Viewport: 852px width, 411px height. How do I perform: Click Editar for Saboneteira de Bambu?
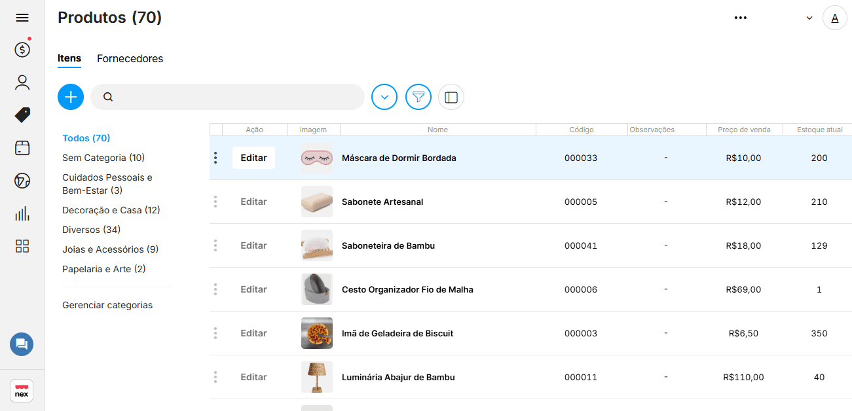pos(253,245)
